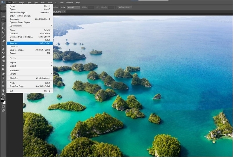233x157 pixels.
Task: Click New in the File menu
Action: click(x=30, y=6)
